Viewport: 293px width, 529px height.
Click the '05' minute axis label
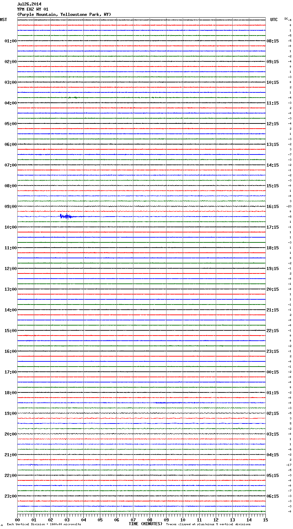point(100,520)
